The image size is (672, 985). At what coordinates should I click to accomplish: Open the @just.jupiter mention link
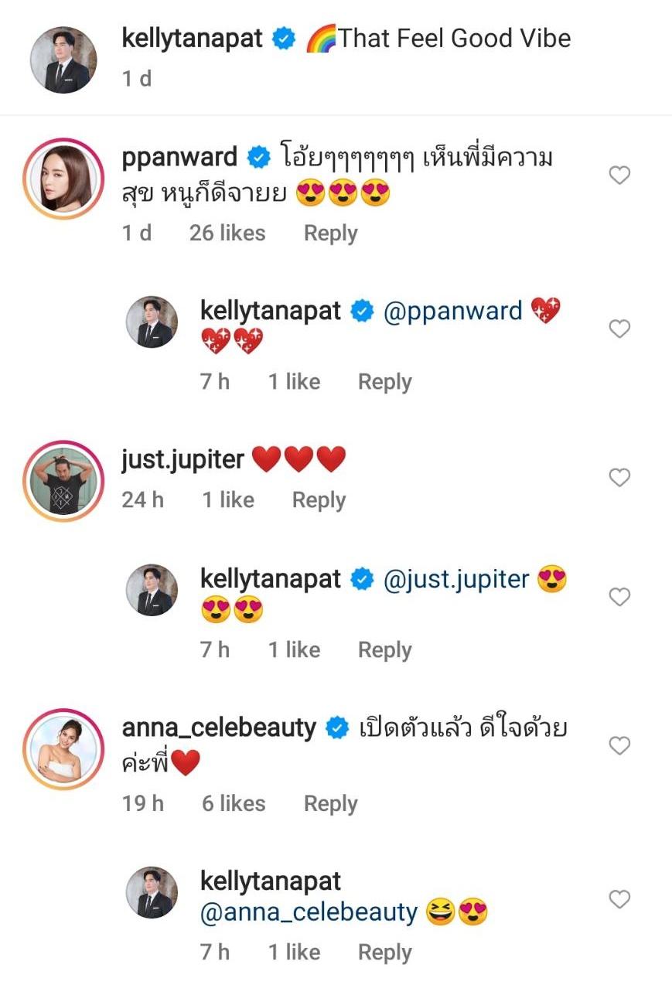click(x=456, y=579)
